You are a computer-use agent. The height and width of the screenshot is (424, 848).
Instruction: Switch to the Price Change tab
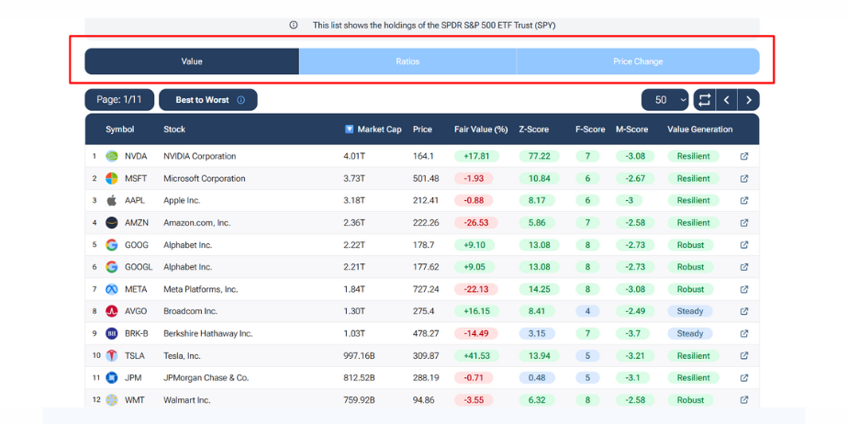point(638,61)
